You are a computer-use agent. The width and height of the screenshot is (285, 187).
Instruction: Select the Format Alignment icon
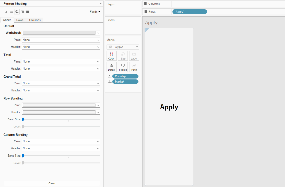(11, 12)
